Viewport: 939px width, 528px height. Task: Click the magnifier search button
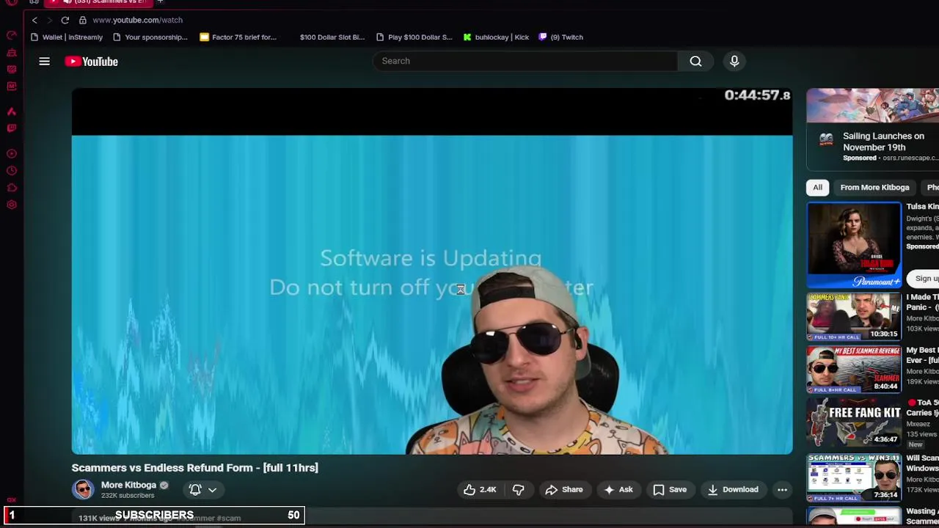(695, 62)
